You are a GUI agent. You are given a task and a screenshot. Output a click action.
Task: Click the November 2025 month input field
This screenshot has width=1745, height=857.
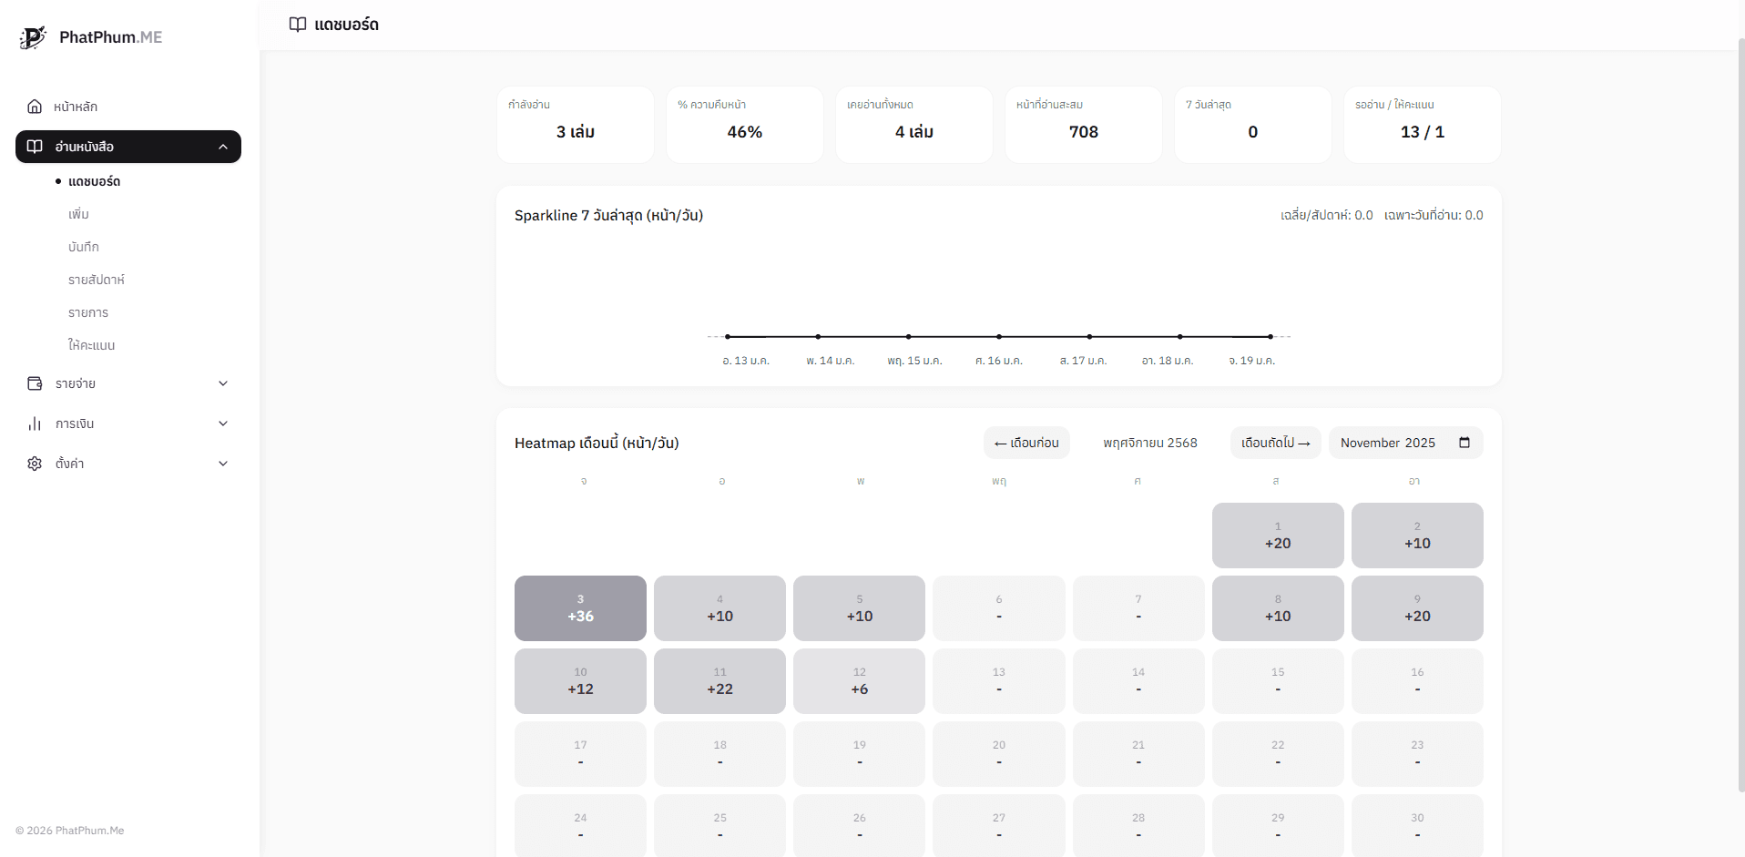1387,443
